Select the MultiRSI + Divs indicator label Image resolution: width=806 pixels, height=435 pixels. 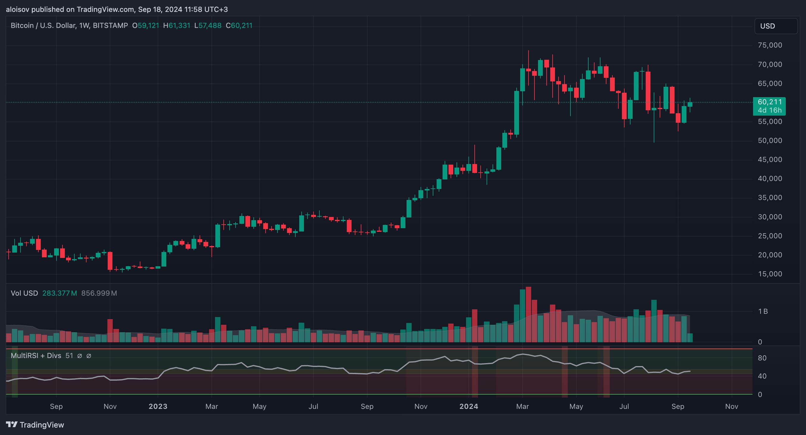[36, 356]
